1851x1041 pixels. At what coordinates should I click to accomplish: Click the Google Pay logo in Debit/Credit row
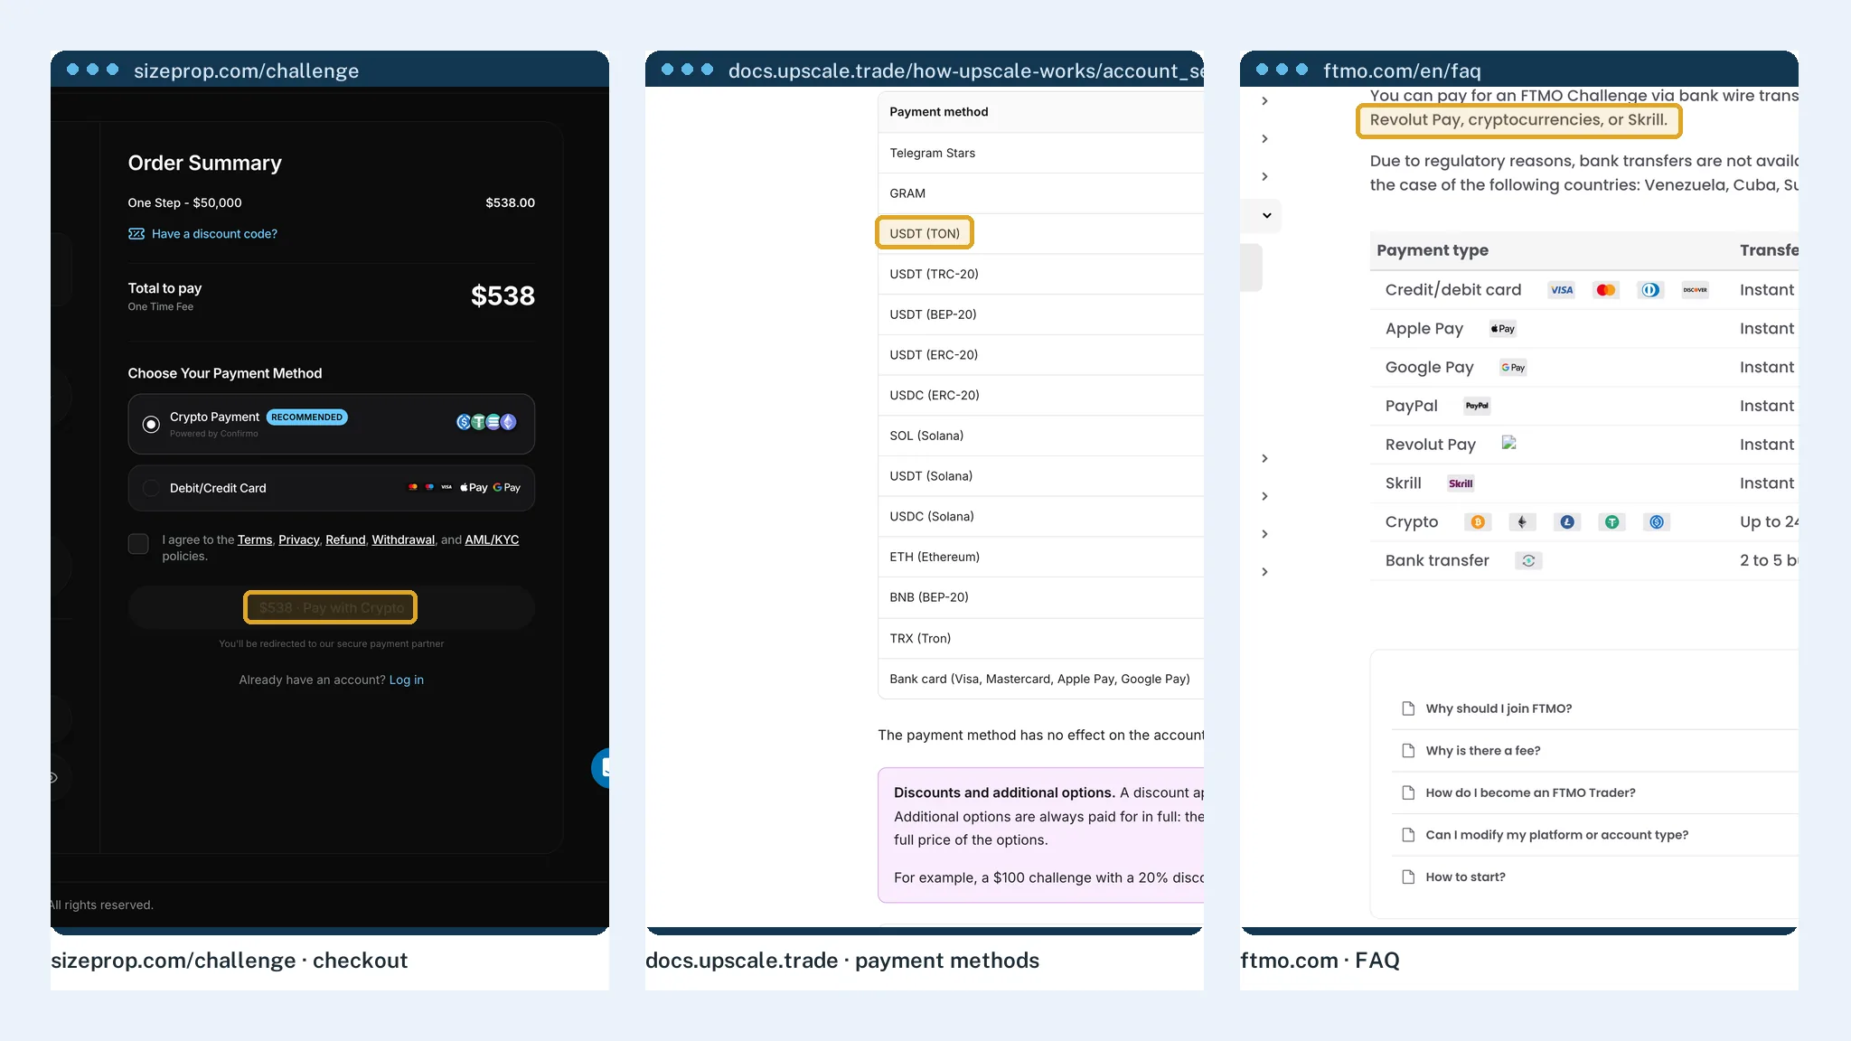pos(507,488)
